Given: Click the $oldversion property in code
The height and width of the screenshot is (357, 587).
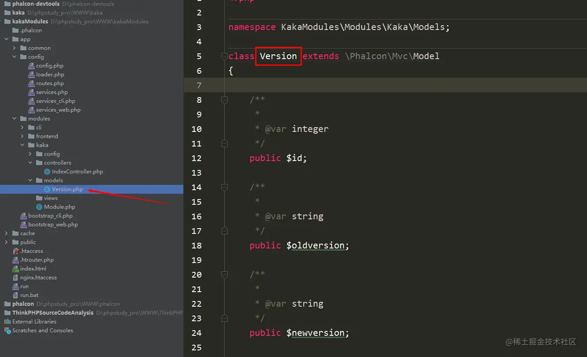Looking at the screenshot, I should point(315,245).
